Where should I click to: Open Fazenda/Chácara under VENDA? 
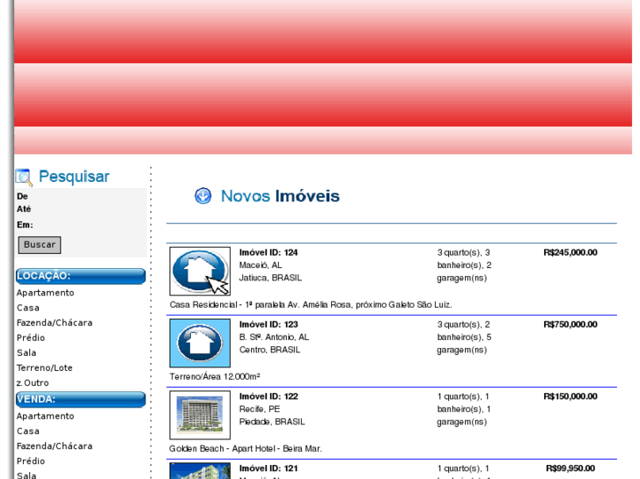55,446
